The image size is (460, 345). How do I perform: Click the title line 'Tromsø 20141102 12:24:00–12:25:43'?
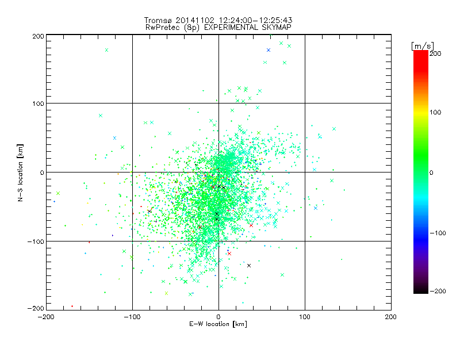[218, 20]
